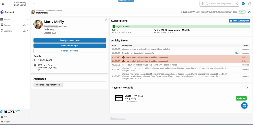The width and height of the screenshot is (253, 125).
Task: Click the 'disabled override of login settings' row
Action: (181, 49)
